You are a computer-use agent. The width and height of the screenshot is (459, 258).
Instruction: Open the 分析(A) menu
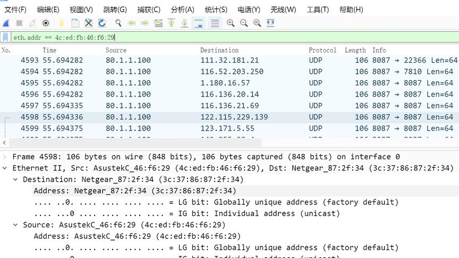click(x=182, y=10)
